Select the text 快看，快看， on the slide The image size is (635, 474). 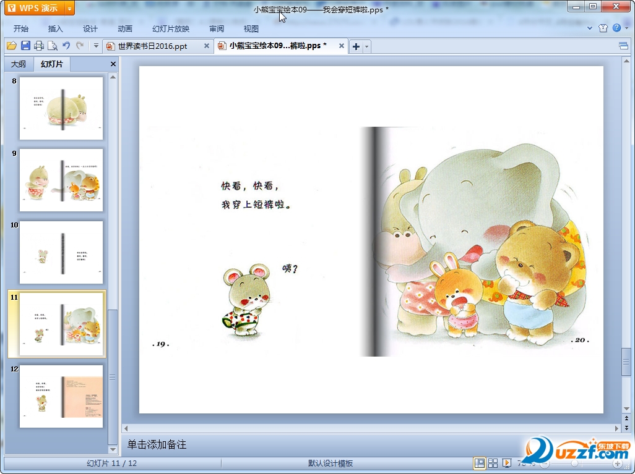(x=250, y=185)
